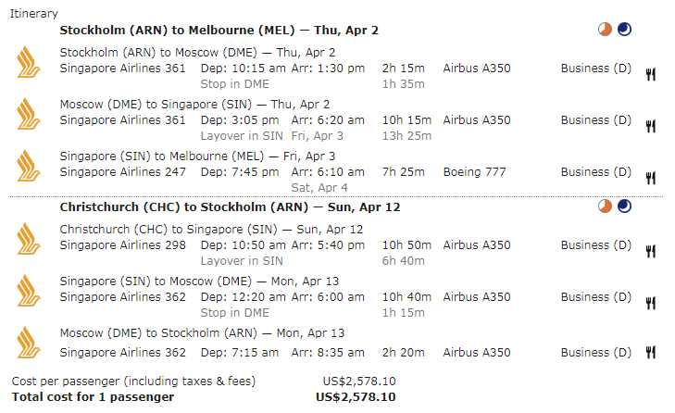Viewport: 675px width, 413px height.
Task: Click Business (D) fare class for flight 247
Action: (x=595, y=172)
